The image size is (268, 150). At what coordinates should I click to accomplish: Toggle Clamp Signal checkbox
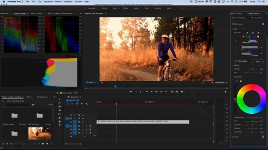tap(61, 93)
